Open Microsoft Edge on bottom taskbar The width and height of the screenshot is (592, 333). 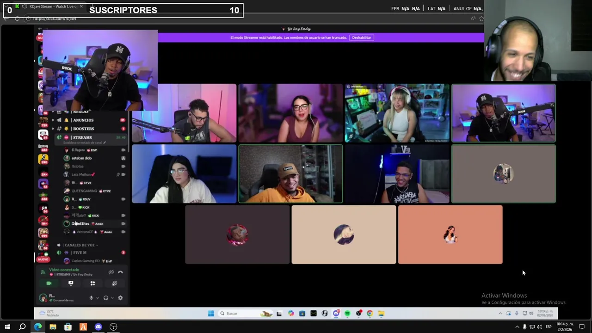coord(37,327)
